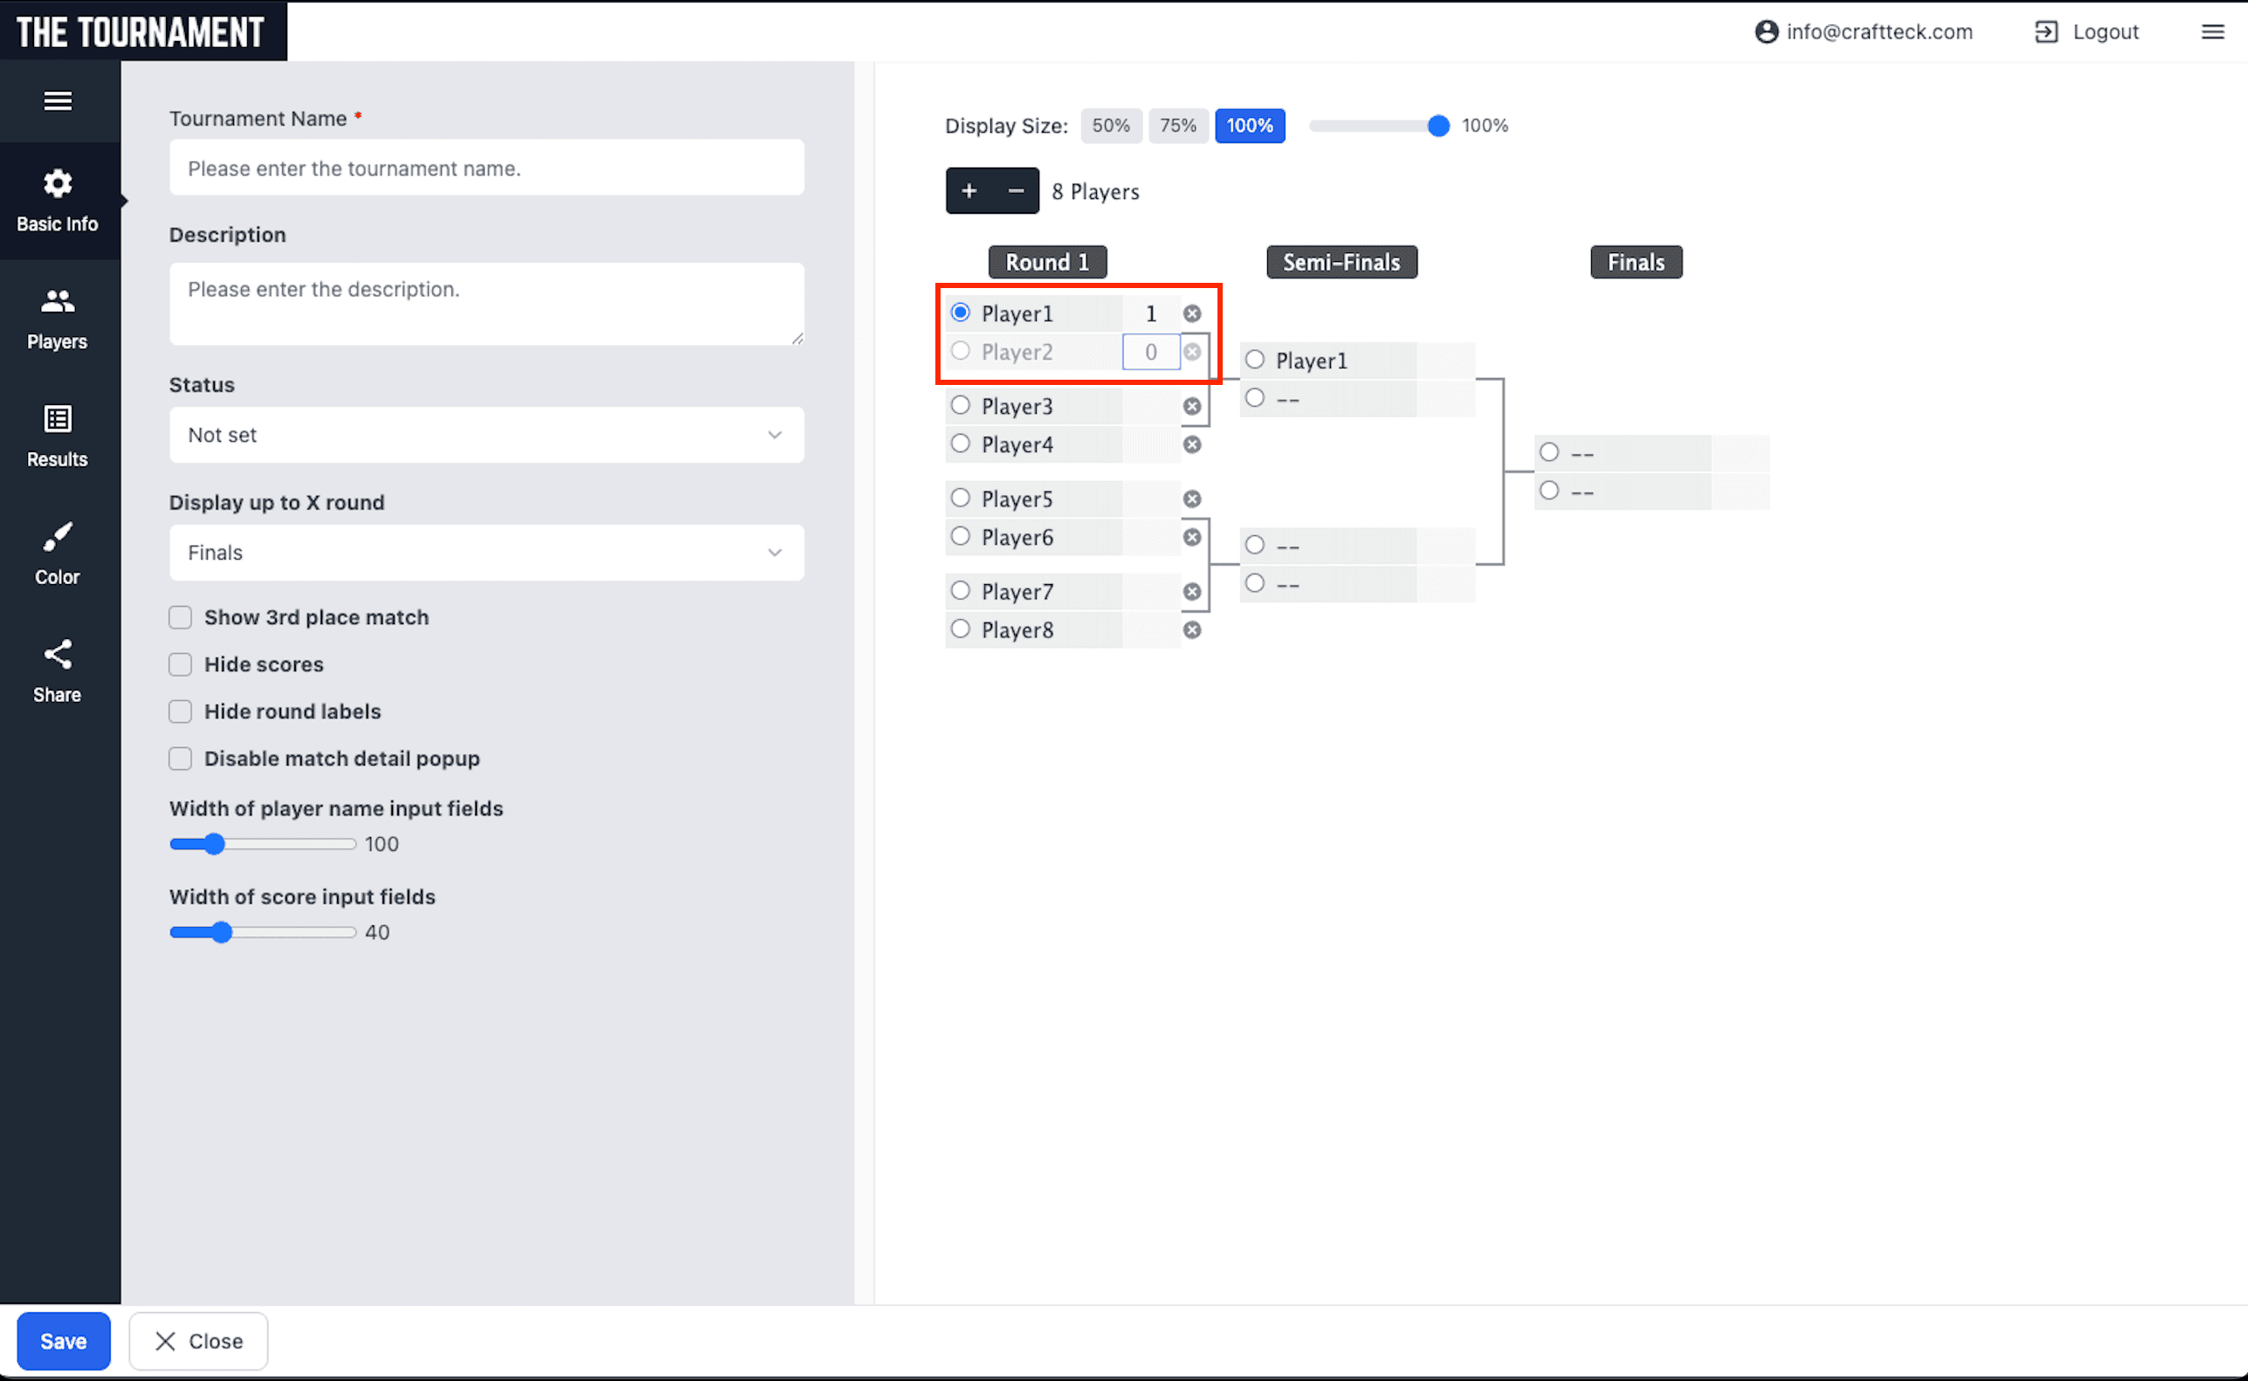Set display size to 50%
The width and height of the screenshot is (2248, 1381).
tap(1110, 125)
